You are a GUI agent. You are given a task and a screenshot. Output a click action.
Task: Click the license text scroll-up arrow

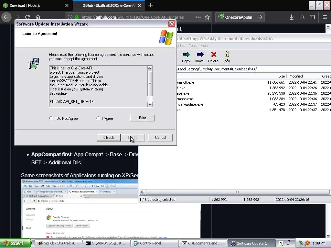click(150, 68)
